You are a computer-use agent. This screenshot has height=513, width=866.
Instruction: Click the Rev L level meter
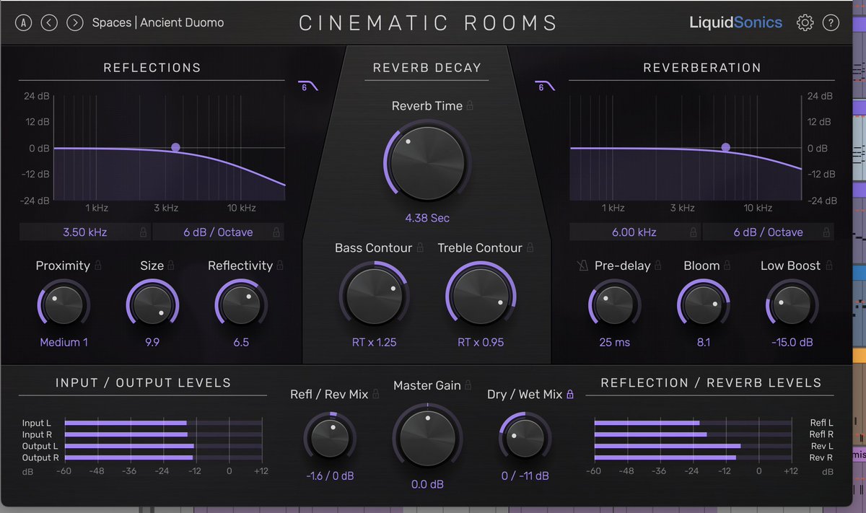[693, 446]
